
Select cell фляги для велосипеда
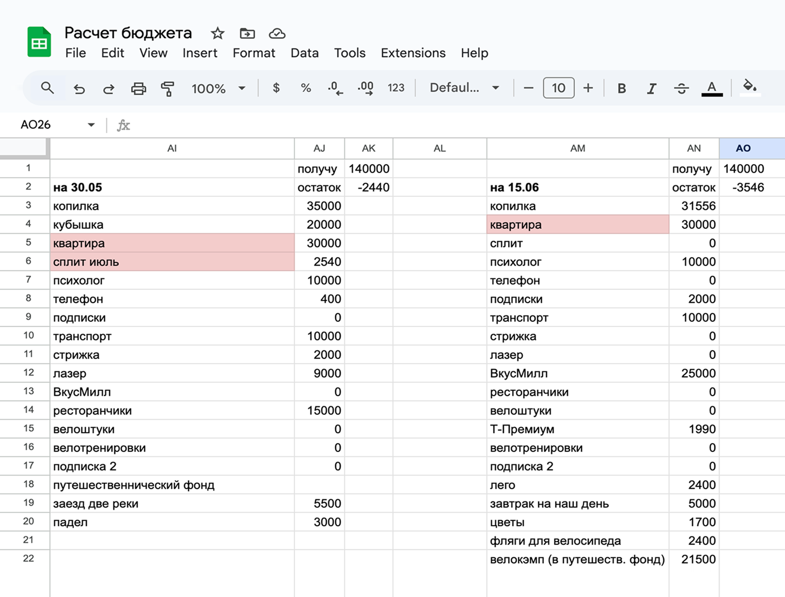click(577, 541)
